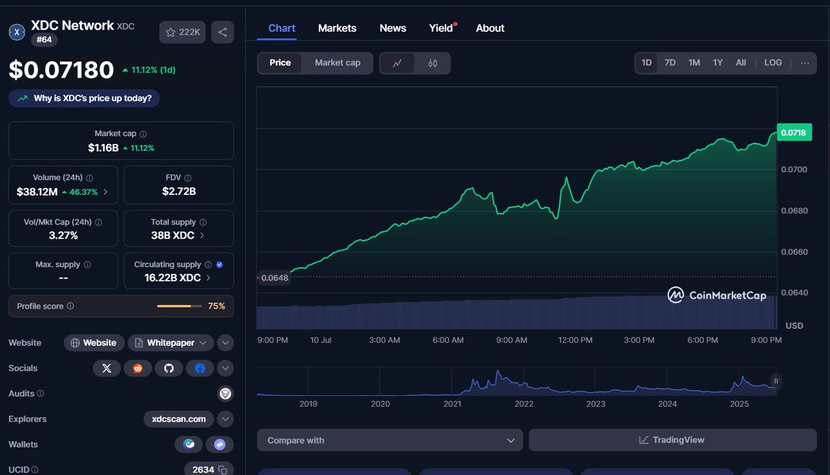This screenshot has height=475, width=830.
Task: Click the 0.0648 opening price marker
Action: coord(275,278)
